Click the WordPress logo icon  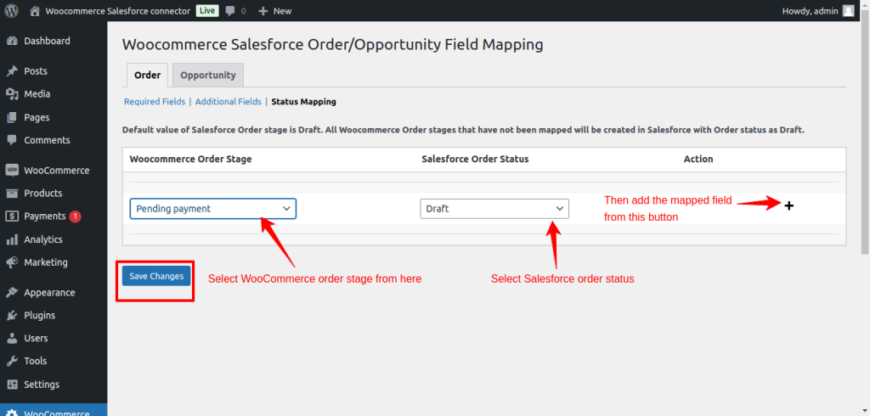(x=12, y=11)
